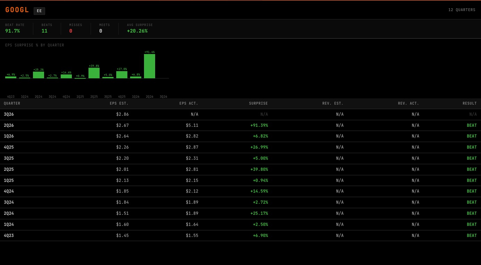Click the RESULT column header
481x265 pixels.
470,104
